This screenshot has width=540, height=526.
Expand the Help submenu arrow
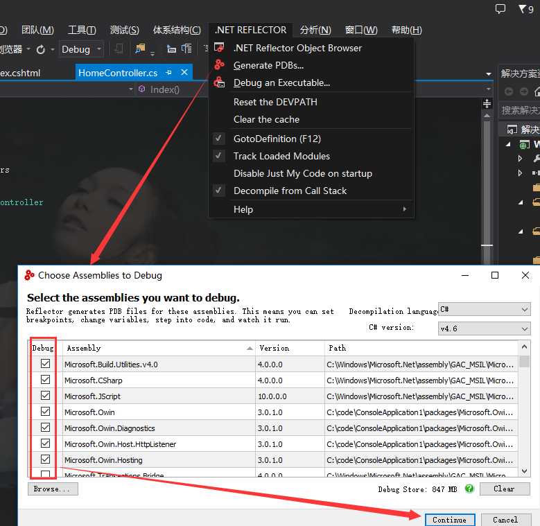[405, 209]
